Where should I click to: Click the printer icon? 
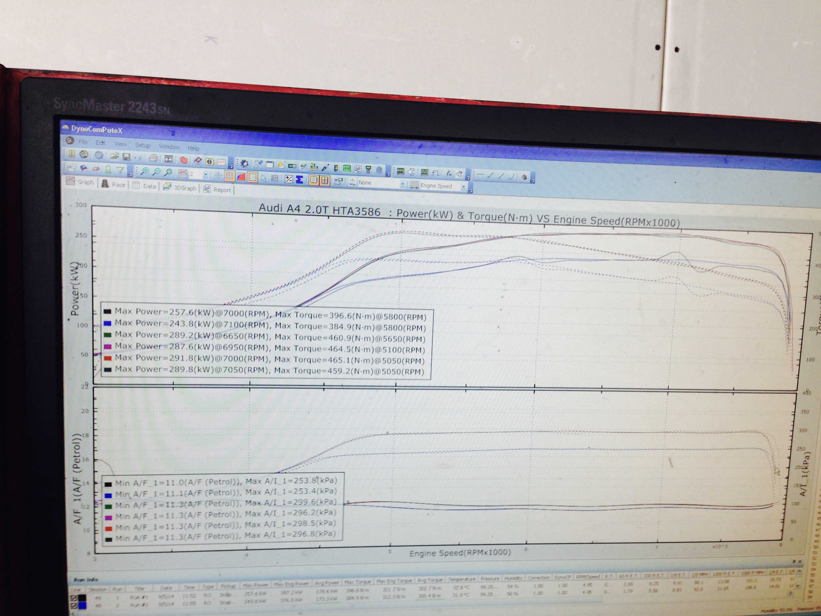pyautogui.click(x=153, y=158)
